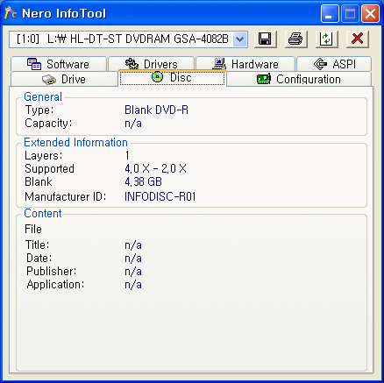Click the 'Extended Information' group heading
Viewport: 384px width, 383px height.
click(75, 143)
